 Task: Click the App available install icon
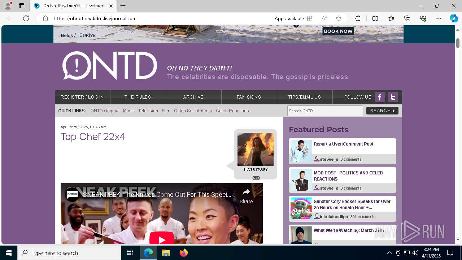[310, 18]
